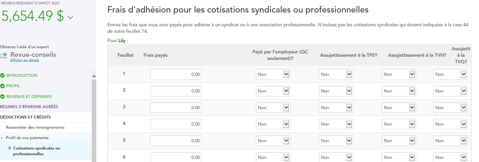Open the Revue-conseils heading link
Image resolution: width=479 pixels, height=162 pixels.
pos(33,54)
